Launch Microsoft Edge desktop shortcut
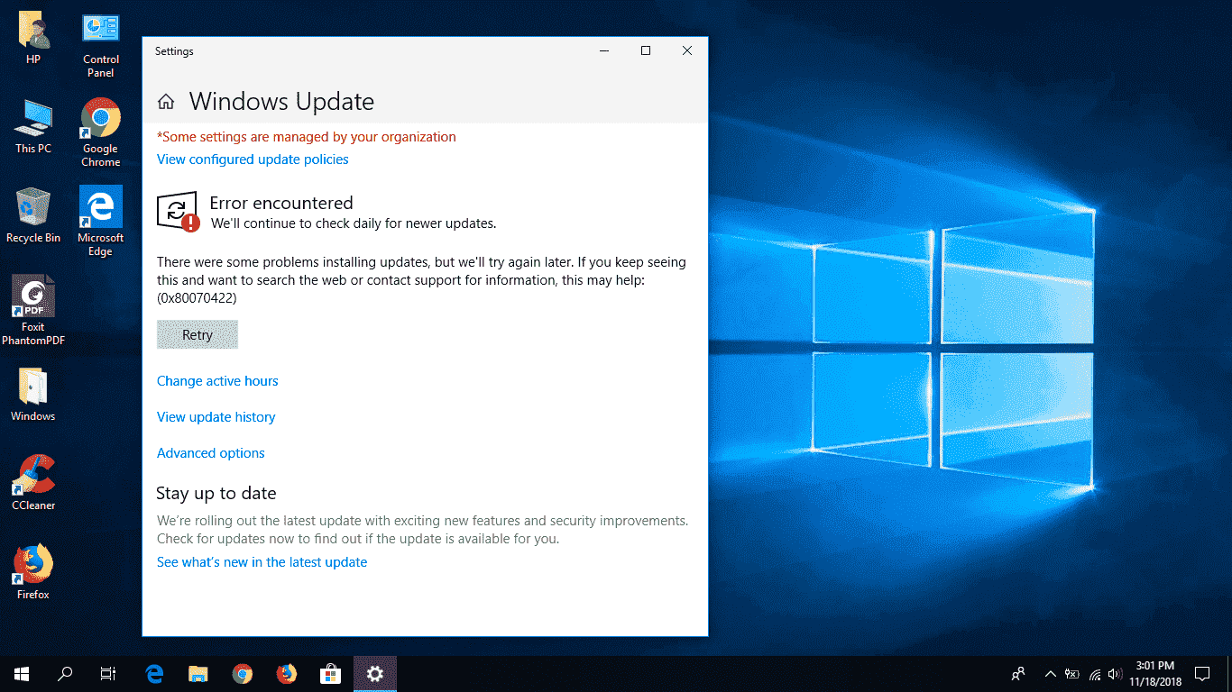 101,222
